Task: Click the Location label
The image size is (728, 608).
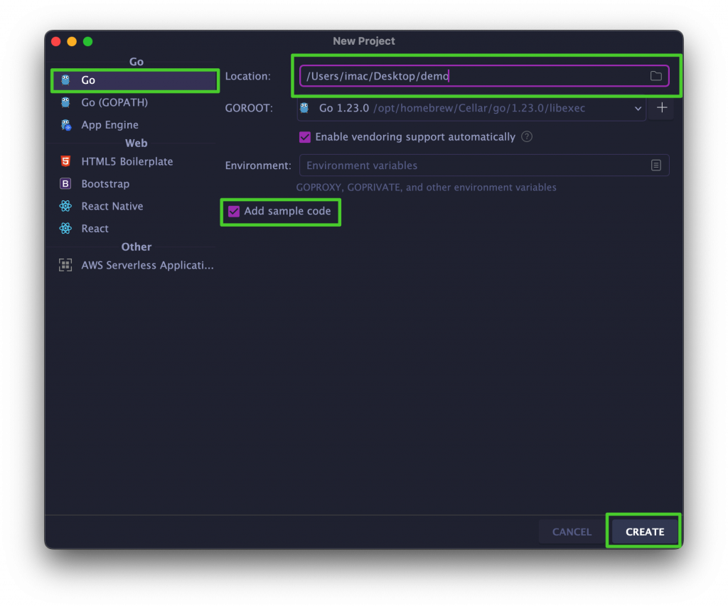Action: click(247, 76)
